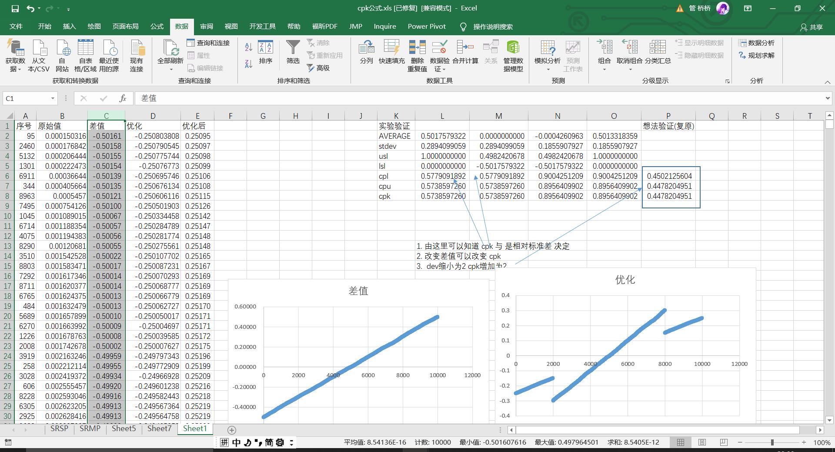This screenshot has height=452, width=835.
Task: Switch to Normal view in status bar
Action: click(681, 442)
